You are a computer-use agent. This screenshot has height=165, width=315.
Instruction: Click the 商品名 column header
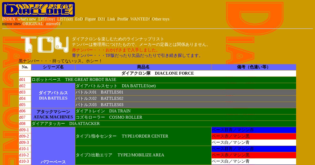pos(143,67)
